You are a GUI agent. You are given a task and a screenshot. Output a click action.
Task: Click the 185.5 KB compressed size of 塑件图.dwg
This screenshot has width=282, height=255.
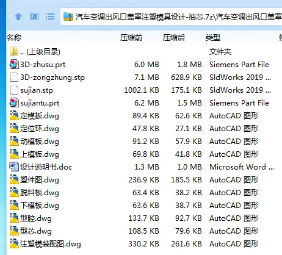pos(186,180)
